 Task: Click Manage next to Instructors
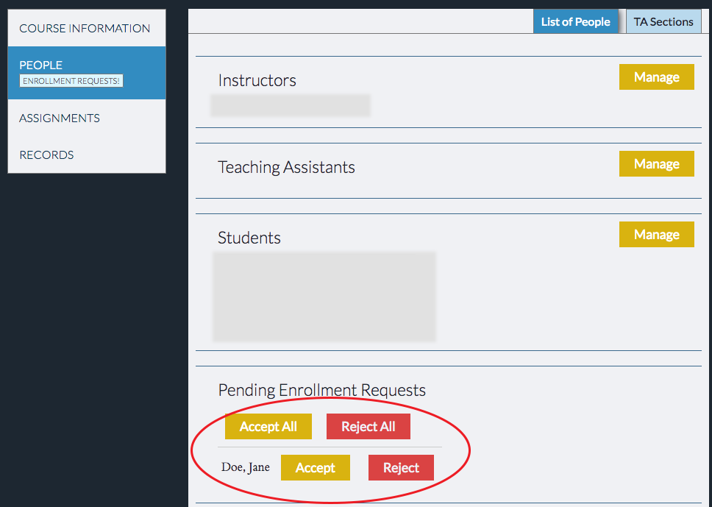pos(656,77)
